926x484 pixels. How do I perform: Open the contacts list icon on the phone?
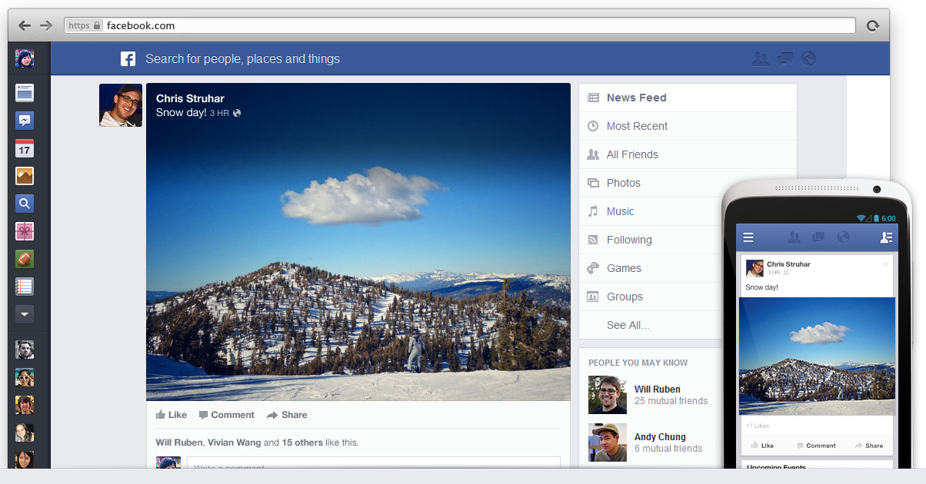coord(886,237)
